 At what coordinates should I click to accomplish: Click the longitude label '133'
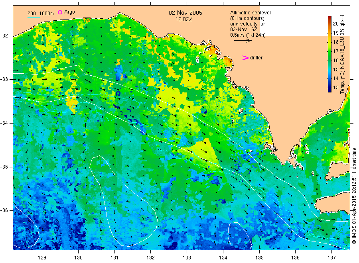coord(187,258)
